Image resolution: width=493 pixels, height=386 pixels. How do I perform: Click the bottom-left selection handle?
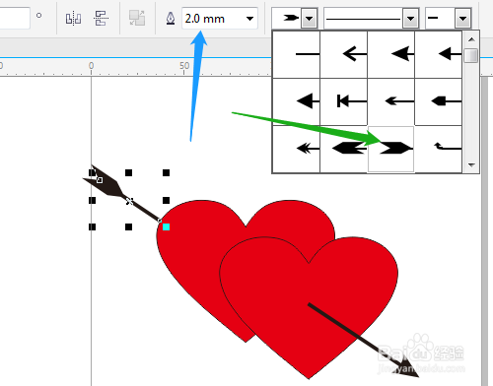coord(92,226)
